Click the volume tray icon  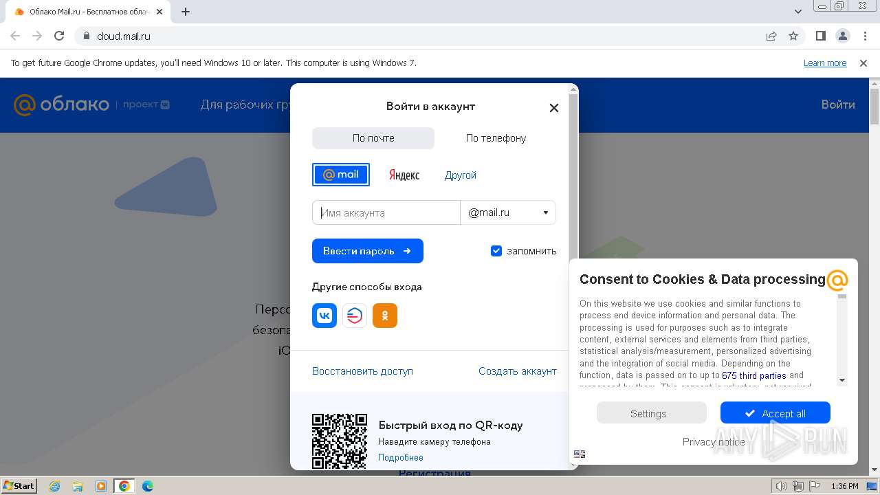click(x=781, y=486)
